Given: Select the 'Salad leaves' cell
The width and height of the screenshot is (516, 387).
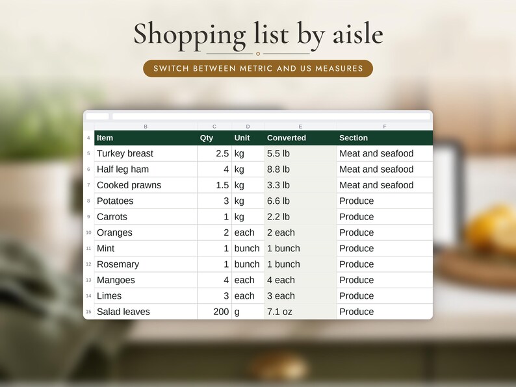Looking at the screenshot, I should pos(146,312).
